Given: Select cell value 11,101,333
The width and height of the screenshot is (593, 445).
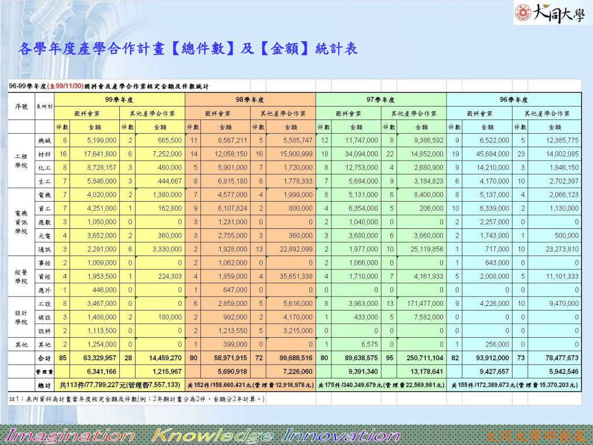Looking at the screenshot, I should pos(562,276).
